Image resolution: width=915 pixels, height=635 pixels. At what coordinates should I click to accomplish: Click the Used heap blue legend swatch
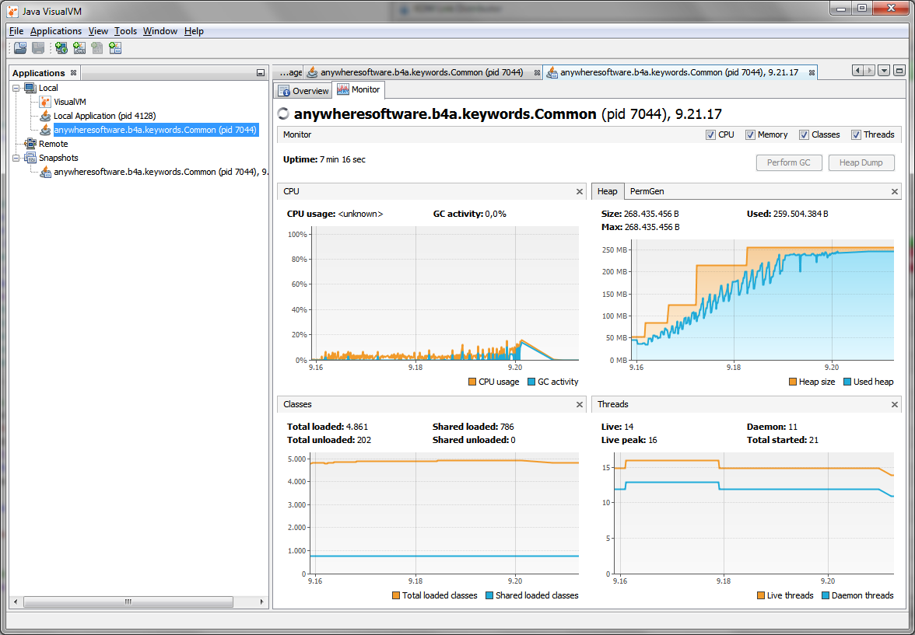[847, 382]
